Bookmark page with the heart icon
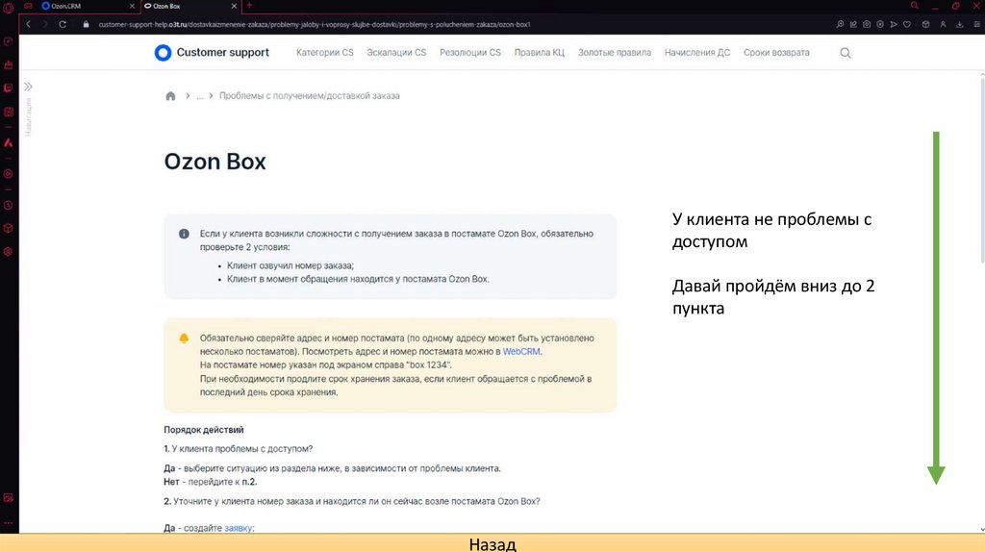985x552 pixels. pos(907,24)
